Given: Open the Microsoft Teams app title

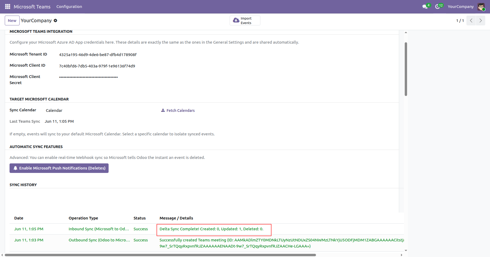Looking at the screenshot, I should click(32, 7).
